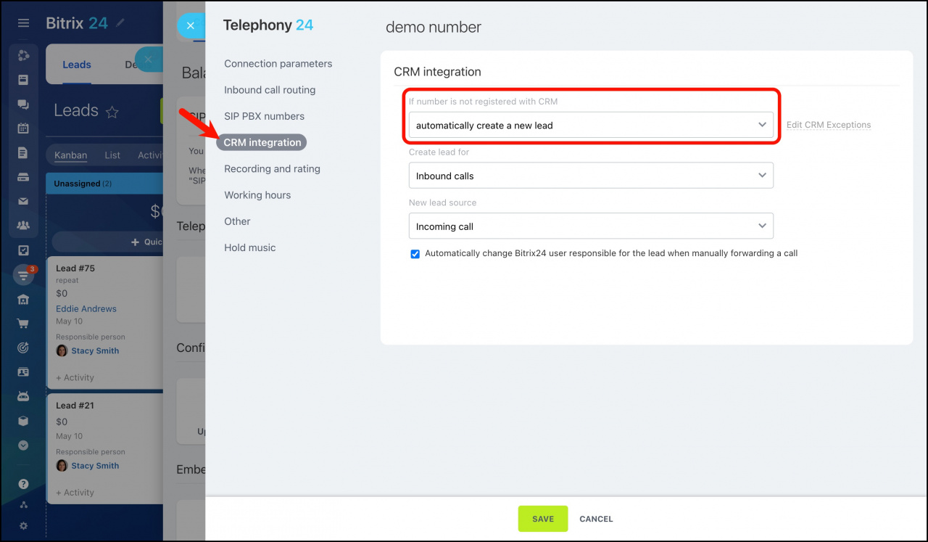Open the shopping cart sidebar icon

(x=23, y=324)
